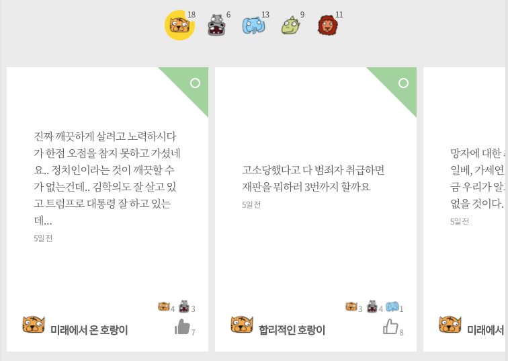Open comment starting 진짜 깨끗하게 살려고
This screenshot has height=361, width=508.
click(x=107, y=178)
